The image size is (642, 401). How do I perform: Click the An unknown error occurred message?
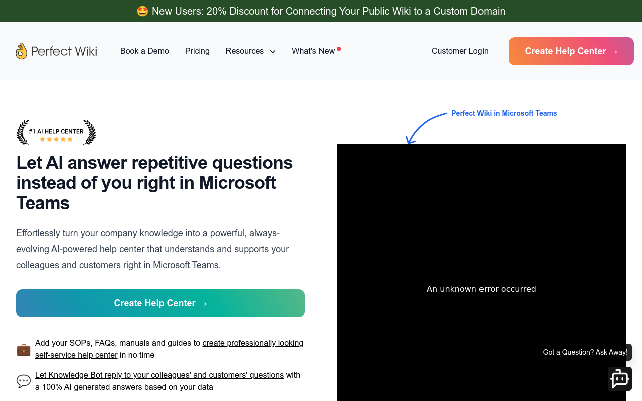[481, 289]
